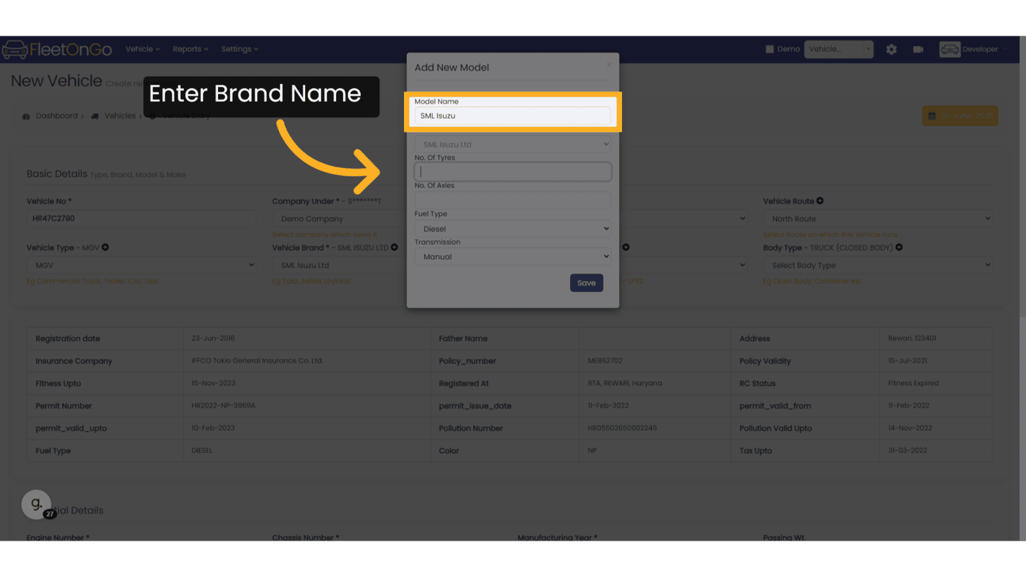The image size is (1026, 577).
Task: Click the FleetOnGo logo
Action: (57, 49)
